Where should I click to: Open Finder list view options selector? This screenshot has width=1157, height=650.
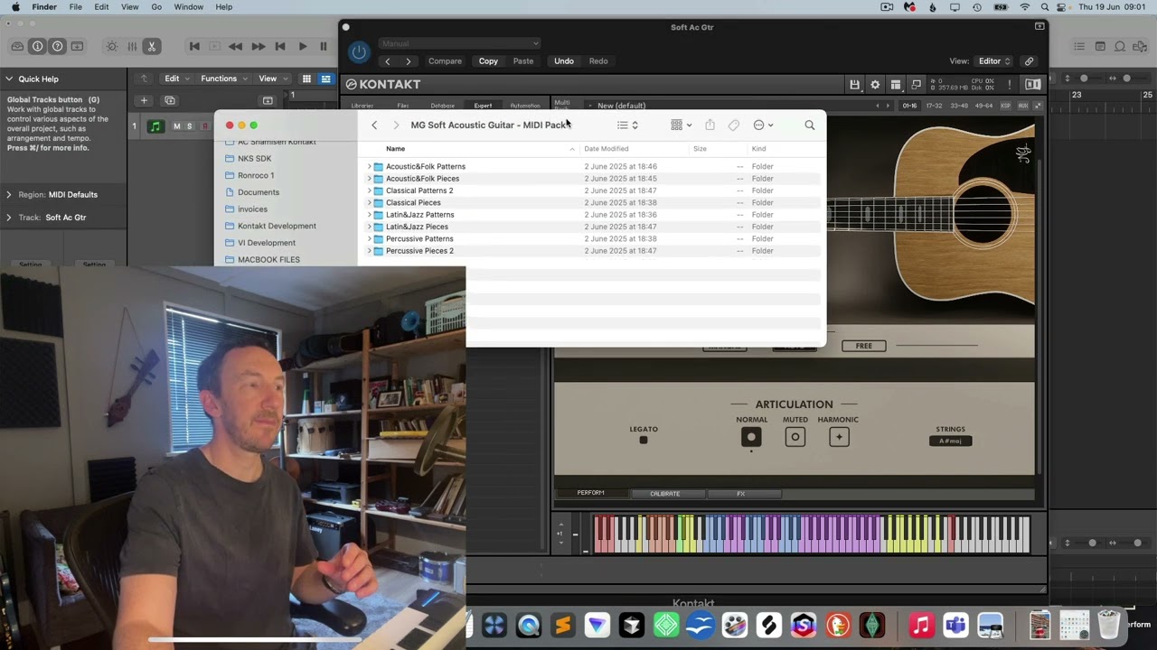pyautogui.click(x=628, y=125)
